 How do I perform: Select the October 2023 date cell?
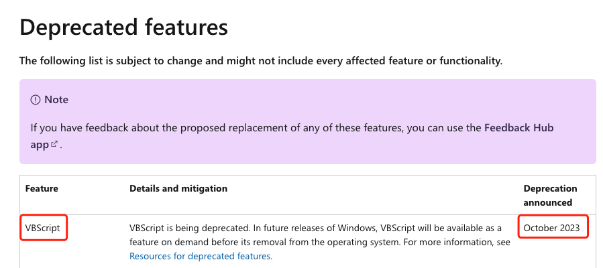tap(551, 228)
